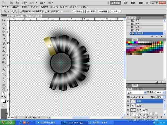Viewport: 167px width, 125px height.
Task: Toggle the eye icon of the third layer
Action: click(128, 110)
